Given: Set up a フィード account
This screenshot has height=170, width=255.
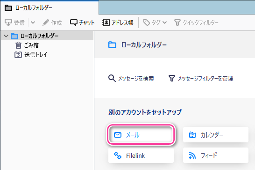Looking at the screenshot, I should pos(216,155).
